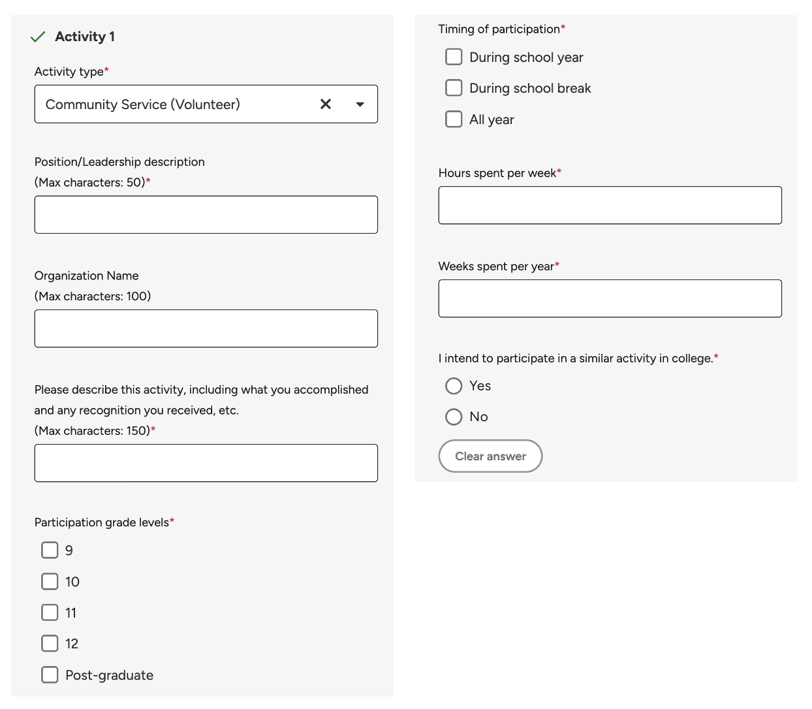Focus the Position/Leadership description field
This screenshot has height=709, width=812.
(x=206, y=215)
